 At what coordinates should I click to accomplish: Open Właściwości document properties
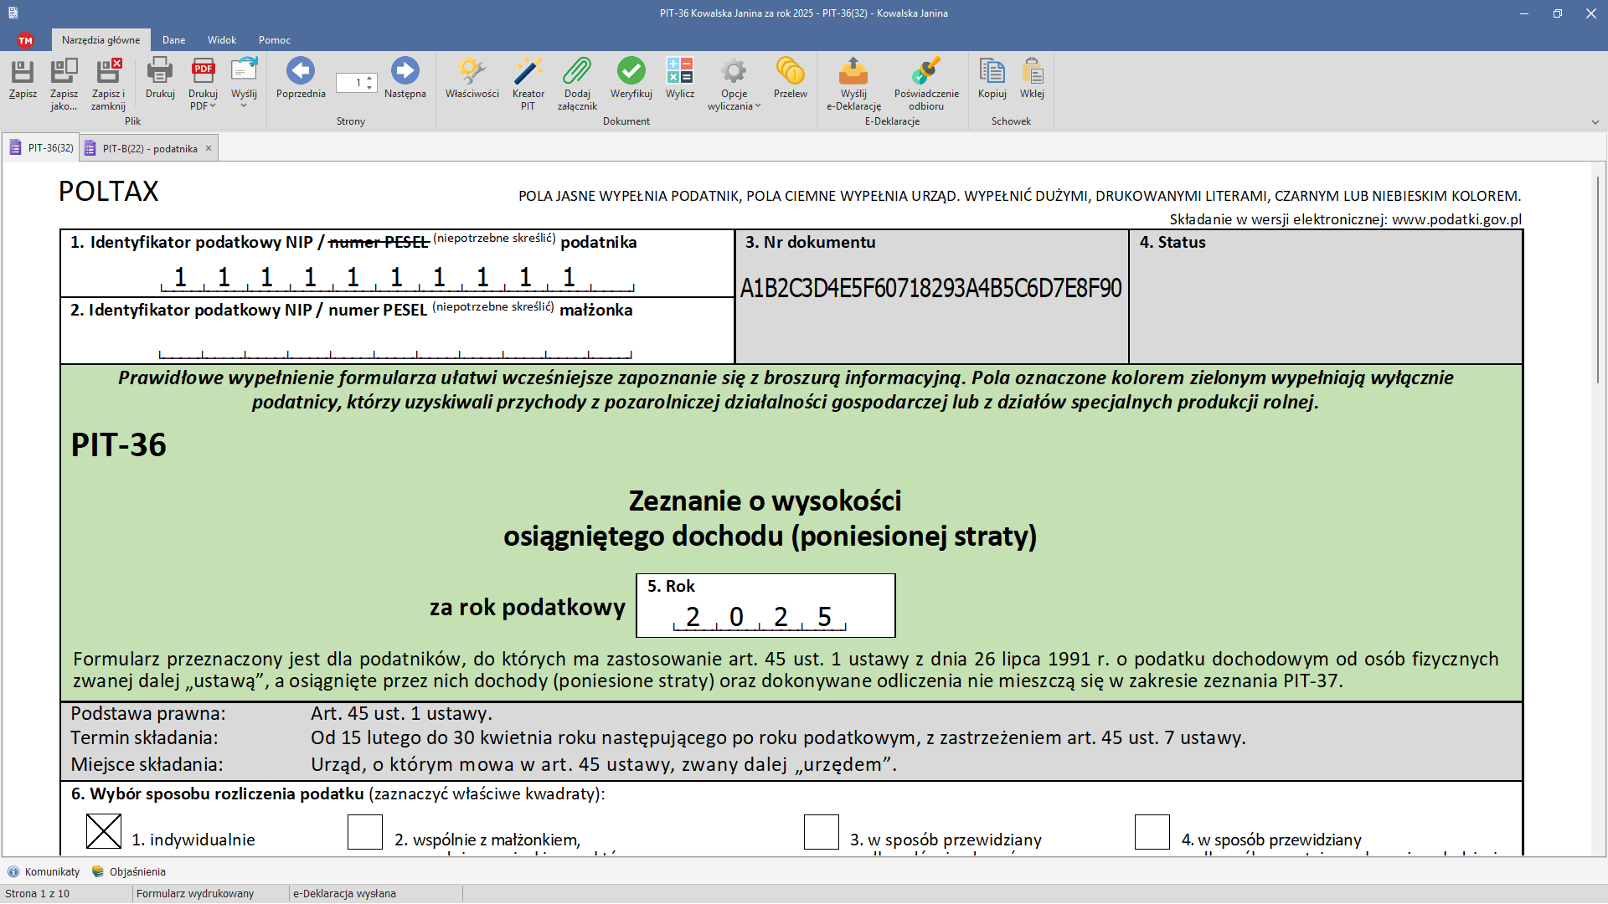click(472, 80)
